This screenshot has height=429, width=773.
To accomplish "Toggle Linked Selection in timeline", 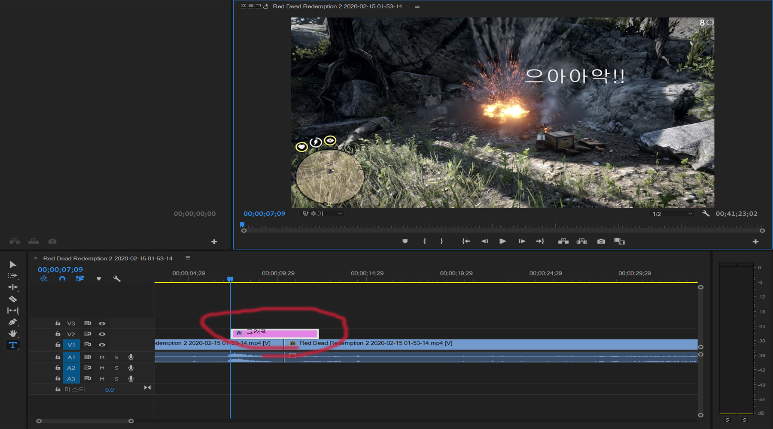I will 80,278.
